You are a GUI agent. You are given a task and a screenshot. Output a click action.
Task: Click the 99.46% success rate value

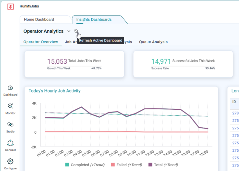coord(210,68)
